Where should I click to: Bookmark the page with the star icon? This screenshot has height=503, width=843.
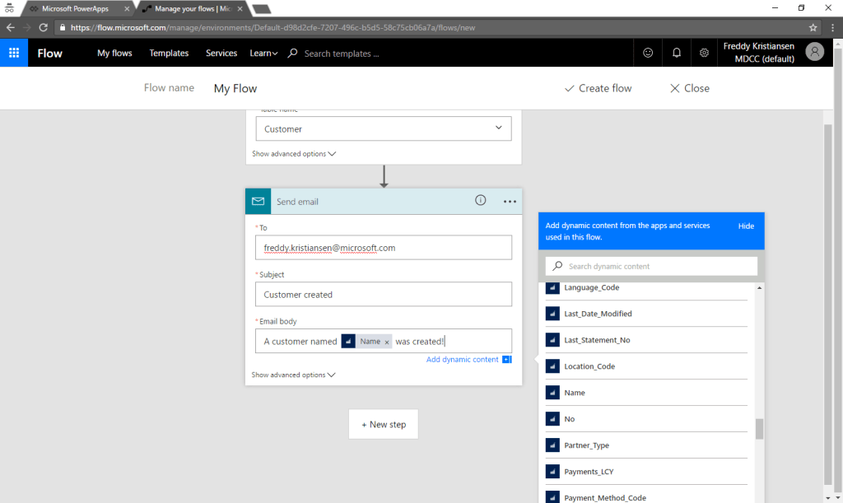[x=813, y=27]
